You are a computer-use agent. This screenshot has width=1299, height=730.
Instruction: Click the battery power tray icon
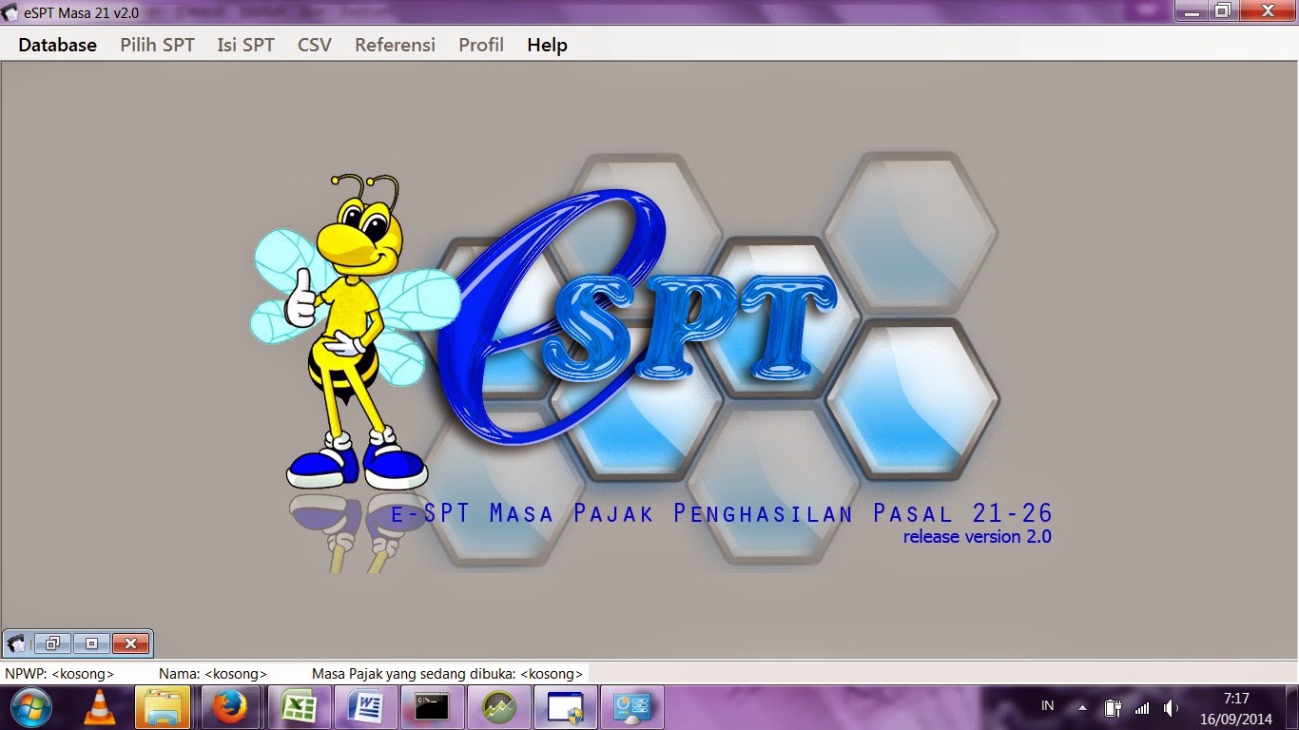pos(1113,708)
